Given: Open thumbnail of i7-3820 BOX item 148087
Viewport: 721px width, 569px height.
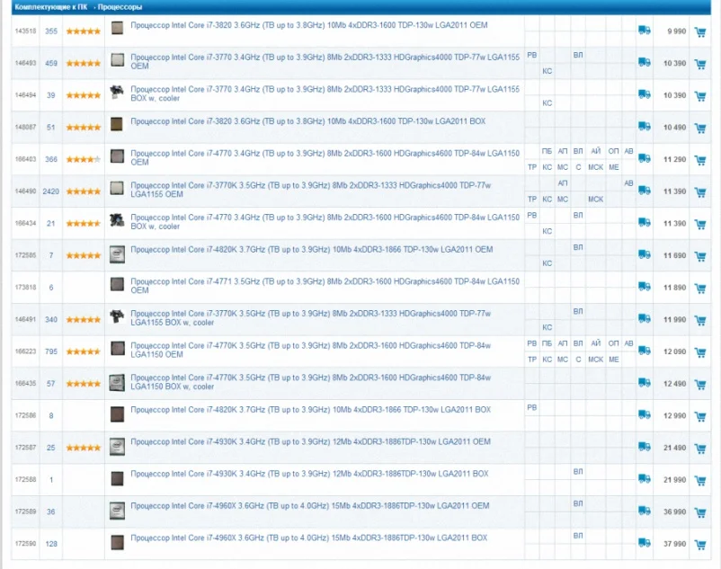Looking at the screenshot, I should click(117, 124).
